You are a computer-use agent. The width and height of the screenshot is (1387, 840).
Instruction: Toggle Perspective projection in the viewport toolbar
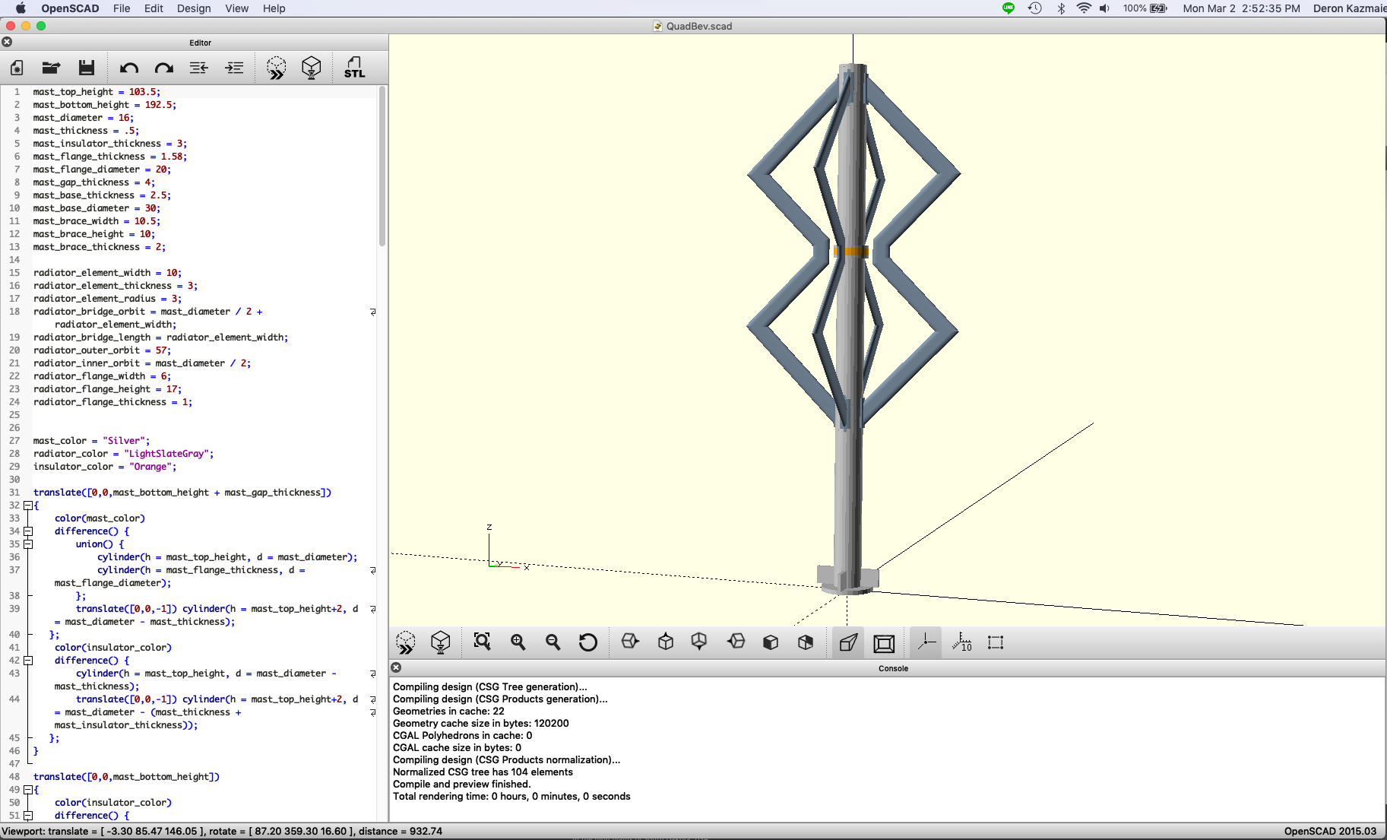(x=848, y=642)
